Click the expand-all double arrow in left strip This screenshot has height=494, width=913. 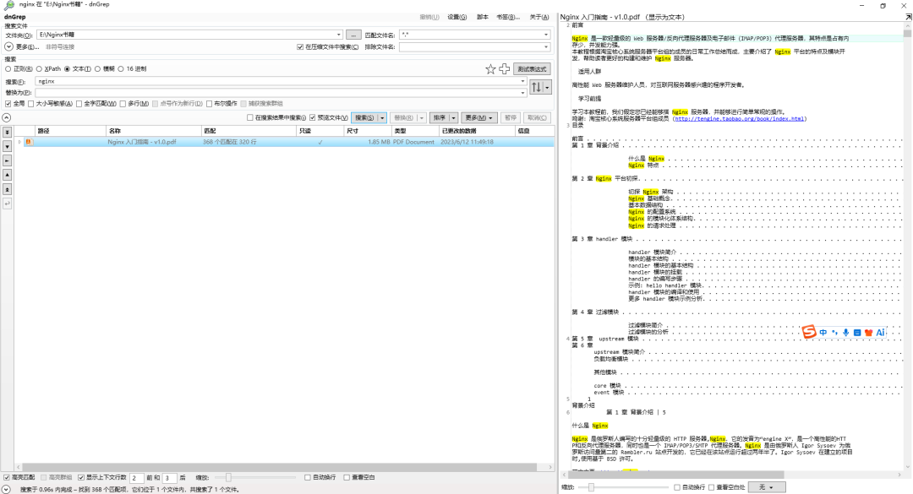click(7, 189)
